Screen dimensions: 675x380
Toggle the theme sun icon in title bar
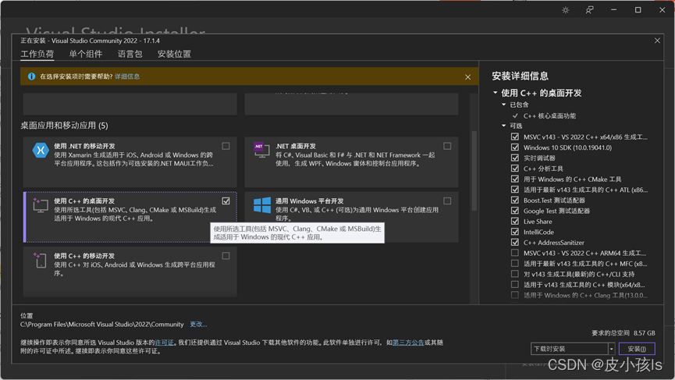coord(566,10)
